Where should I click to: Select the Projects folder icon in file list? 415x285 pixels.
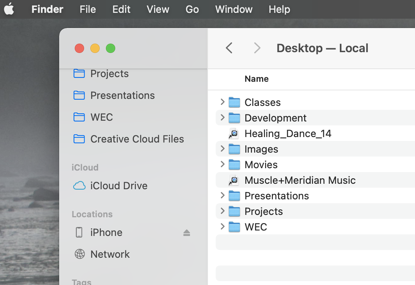click(x=234, y=211)
